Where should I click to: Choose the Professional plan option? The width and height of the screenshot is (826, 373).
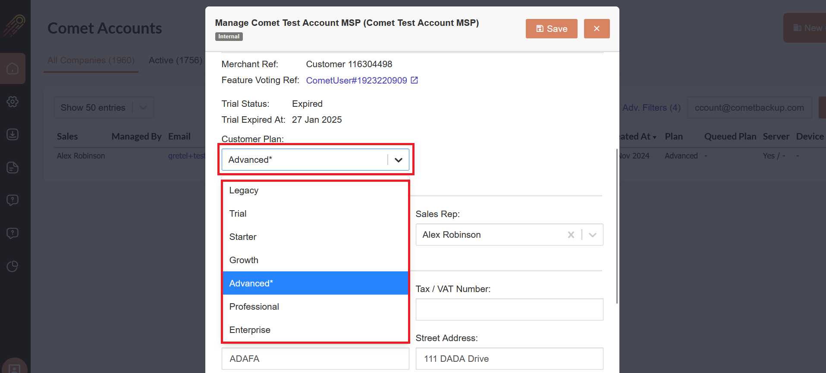tap(315, 307)
